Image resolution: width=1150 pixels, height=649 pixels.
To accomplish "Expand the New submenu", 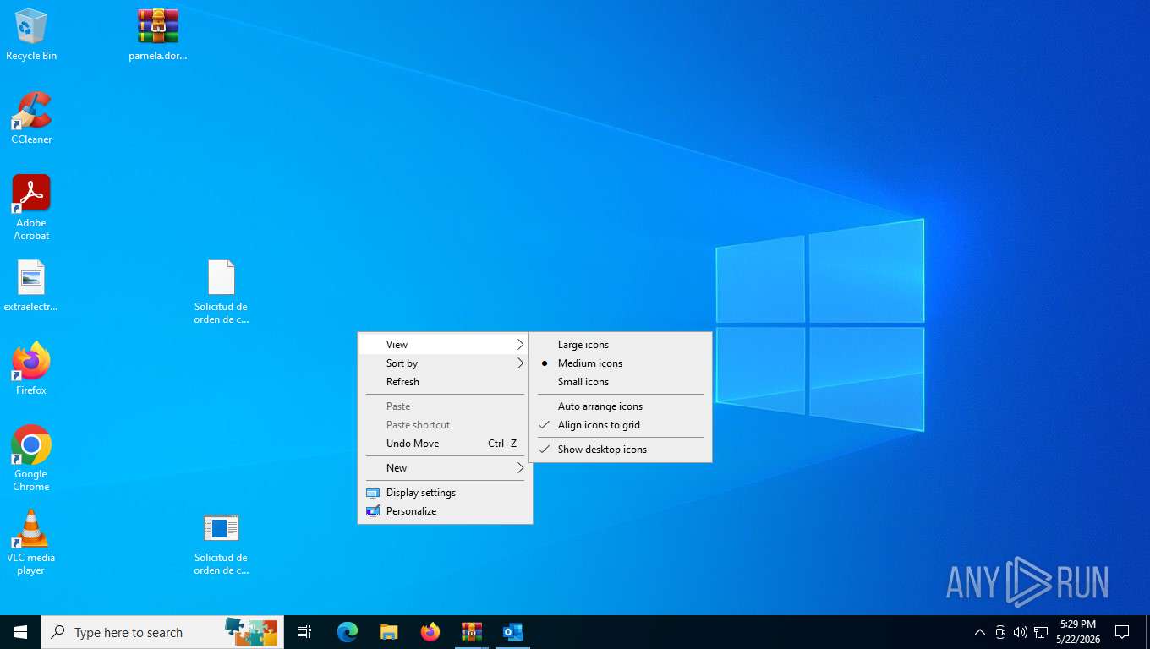I will click(x=445, y=468).
